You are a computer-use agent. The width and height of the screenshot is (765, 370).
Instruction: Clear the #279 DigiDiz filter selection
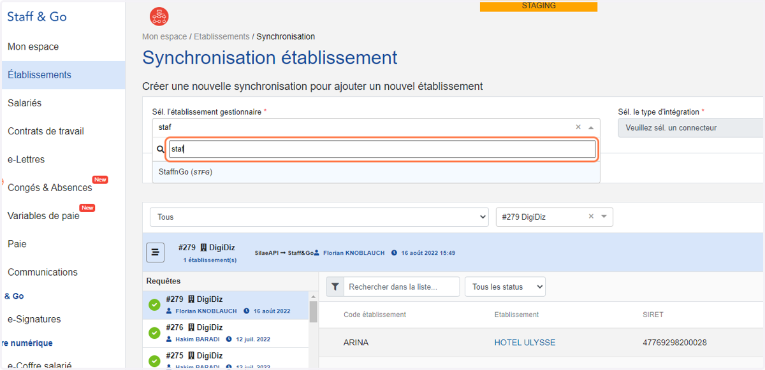pyautogui.click(x=591, y=217)
